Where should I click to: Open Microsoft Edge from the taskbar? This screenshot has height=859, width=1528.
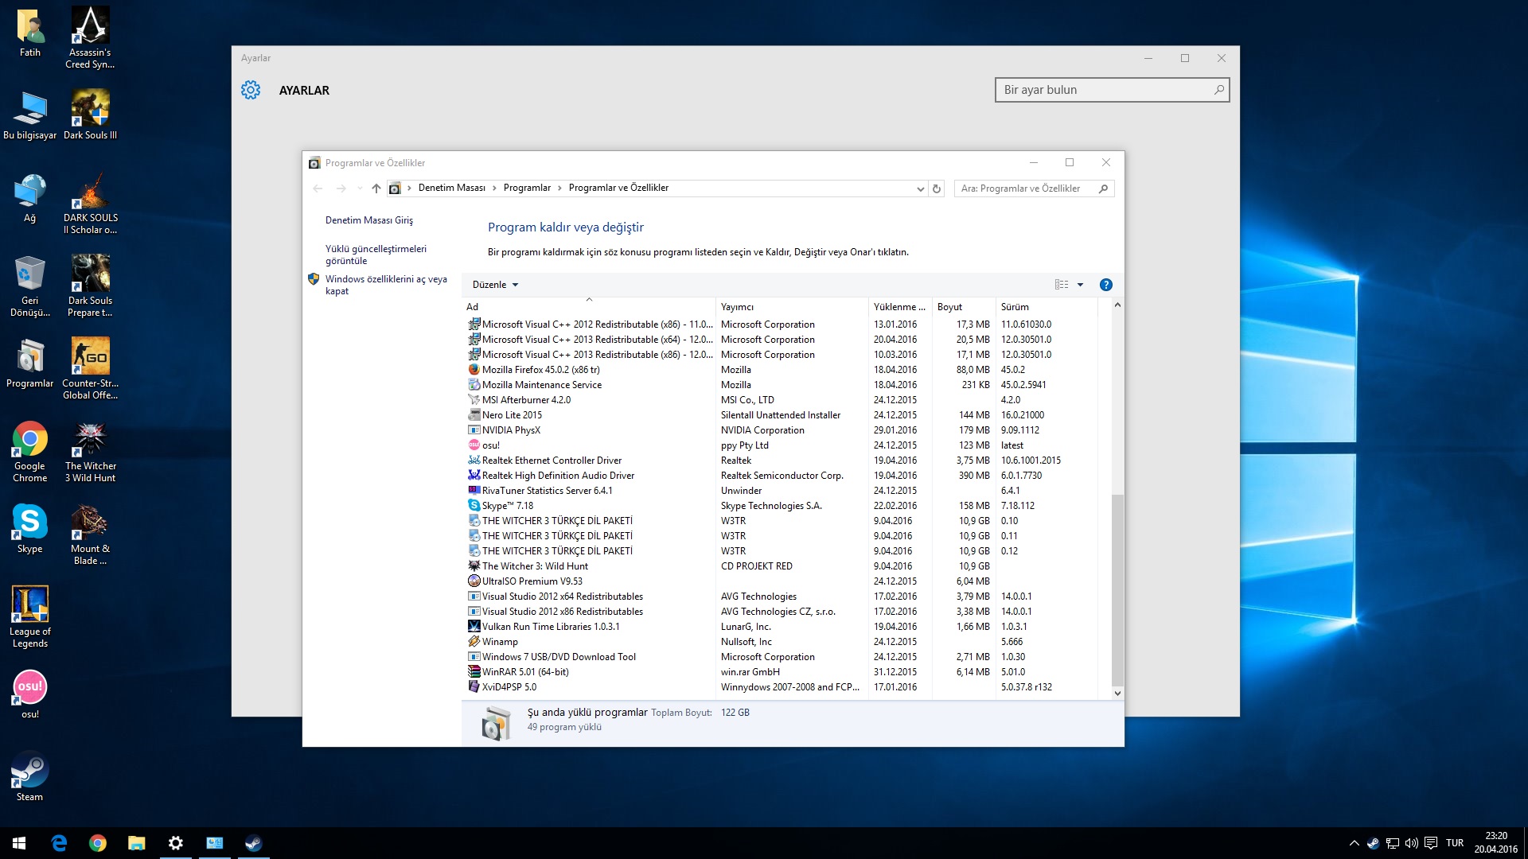[x=59, y=843]
